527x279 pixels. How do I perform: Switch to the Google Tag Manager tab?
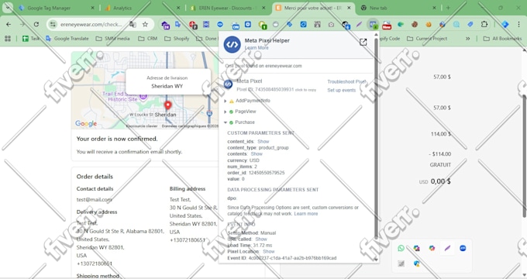click(x=57, y=8)
